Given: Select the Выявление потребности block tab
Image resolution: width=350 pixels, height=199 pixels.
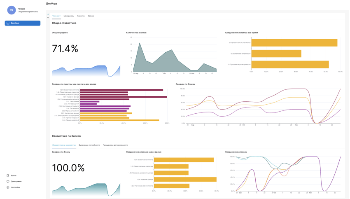Looking at the screenshot, I should (89, 145).
